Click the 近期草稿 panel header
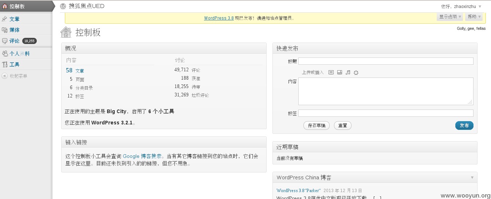The image size is (491, 199). point(375,147)
